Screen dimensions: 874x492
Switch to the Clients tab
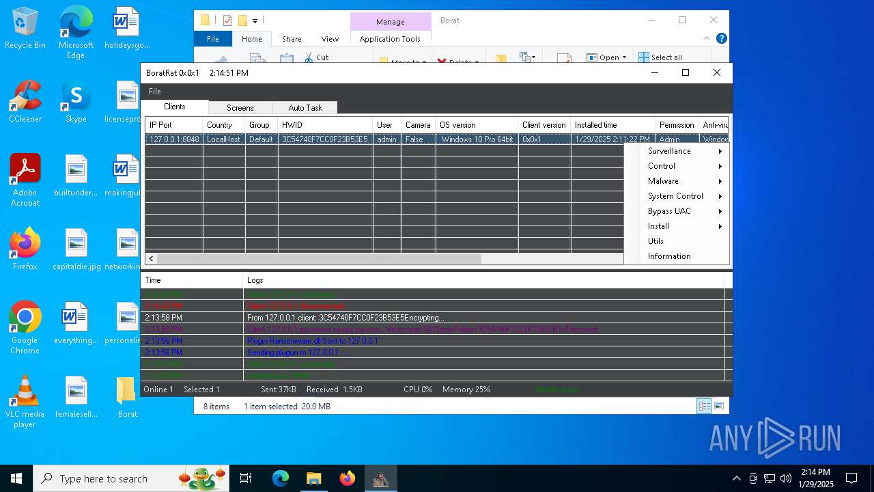[175, 107]
